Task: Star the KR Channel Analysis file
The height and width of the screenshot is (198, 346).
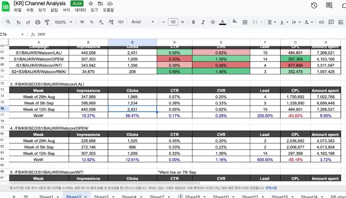Action: [91, 4]
